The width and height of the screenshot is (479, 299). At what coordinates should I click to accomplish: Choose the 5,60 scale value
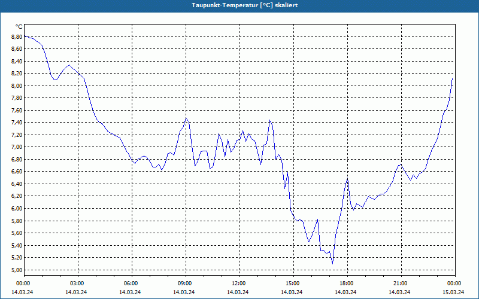[17, 233]
